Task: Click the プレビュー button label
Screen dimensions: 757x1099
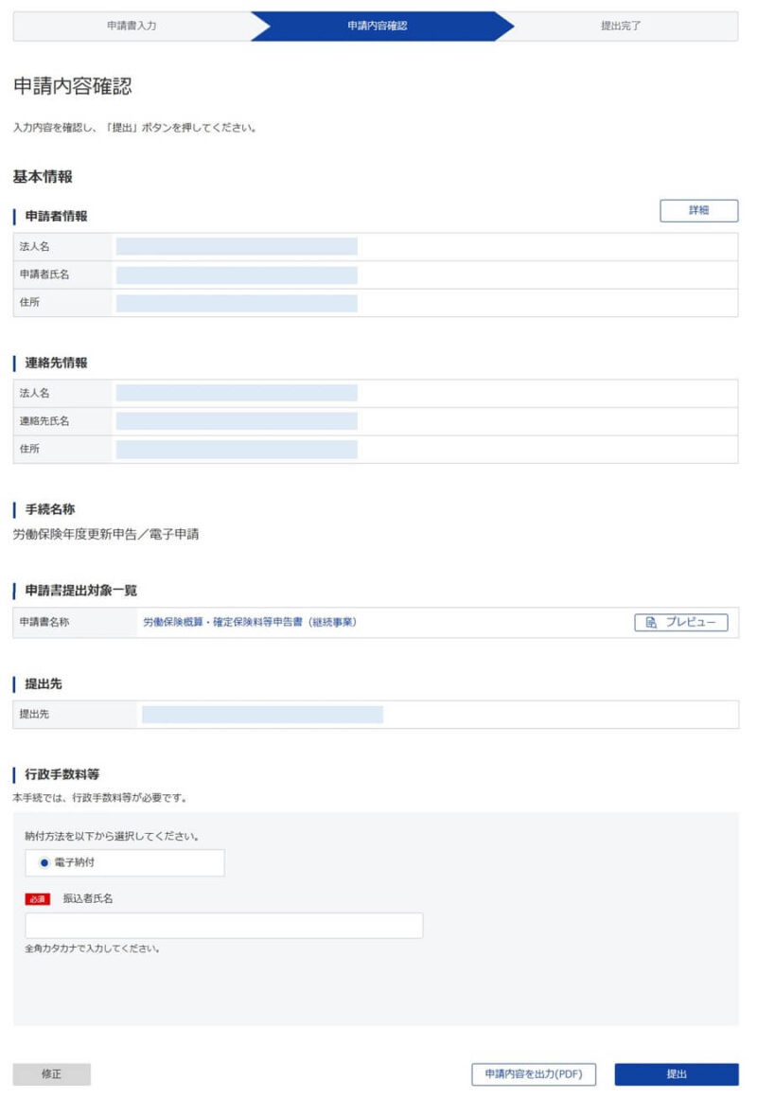Action: coord(691,623)
